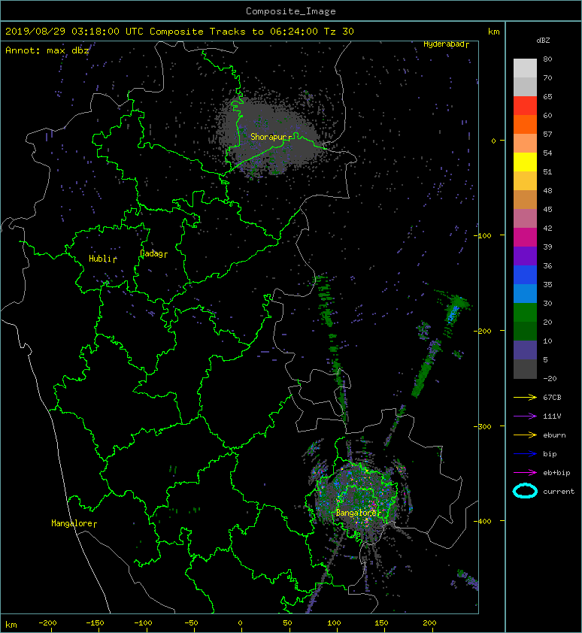Screen dimensions: 582x633
Task: Click the yellow 67CB arrow legend icon
Action: tap(525, 397)
